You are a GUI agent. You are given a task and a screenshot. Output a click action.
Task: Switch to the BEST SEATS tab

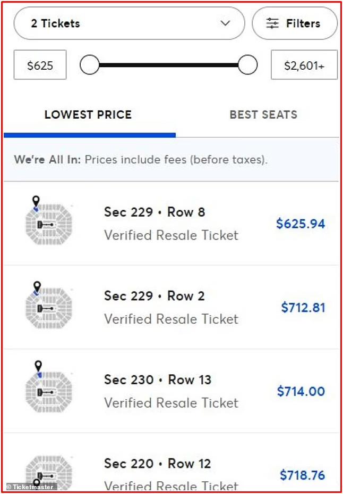263,114
